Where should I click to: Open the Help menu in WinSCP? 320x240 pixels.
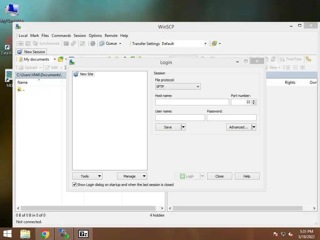tap(124, 36)
